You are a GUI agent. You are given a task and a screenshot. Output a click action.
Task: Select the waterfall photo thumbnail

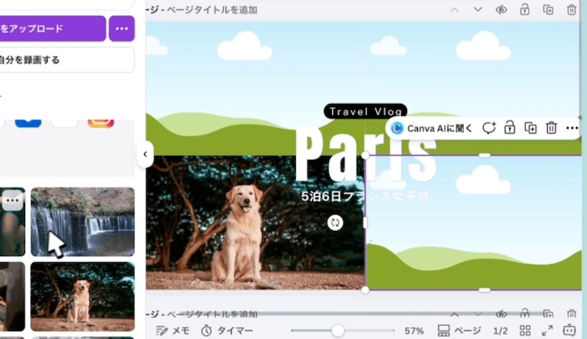(82, 222)
